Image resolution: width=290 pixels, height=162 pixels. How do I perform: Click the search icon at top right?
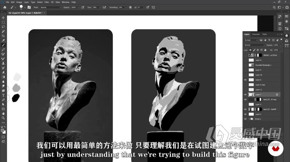point(274,7)
